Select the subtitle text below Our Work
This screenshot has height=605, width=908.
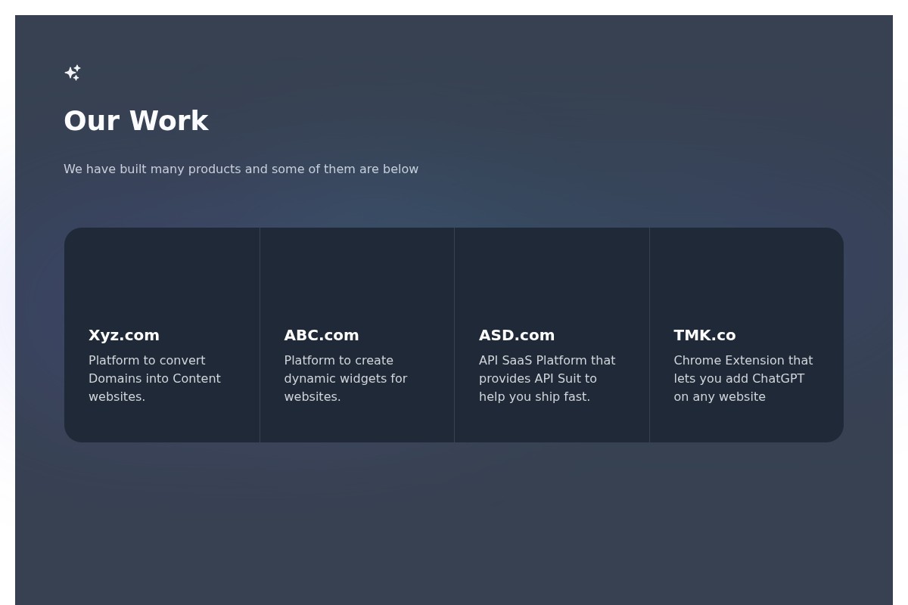pyautogui.click(x=241, y=169)
